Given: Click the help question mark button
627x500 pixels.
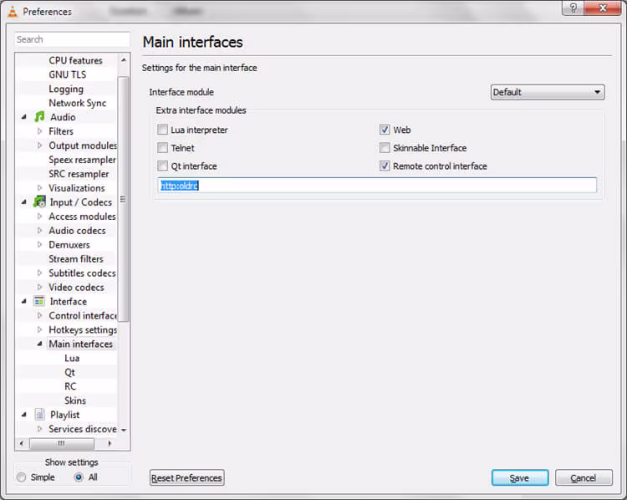Looking at the screenshot, I should click(x=573, y=8).
